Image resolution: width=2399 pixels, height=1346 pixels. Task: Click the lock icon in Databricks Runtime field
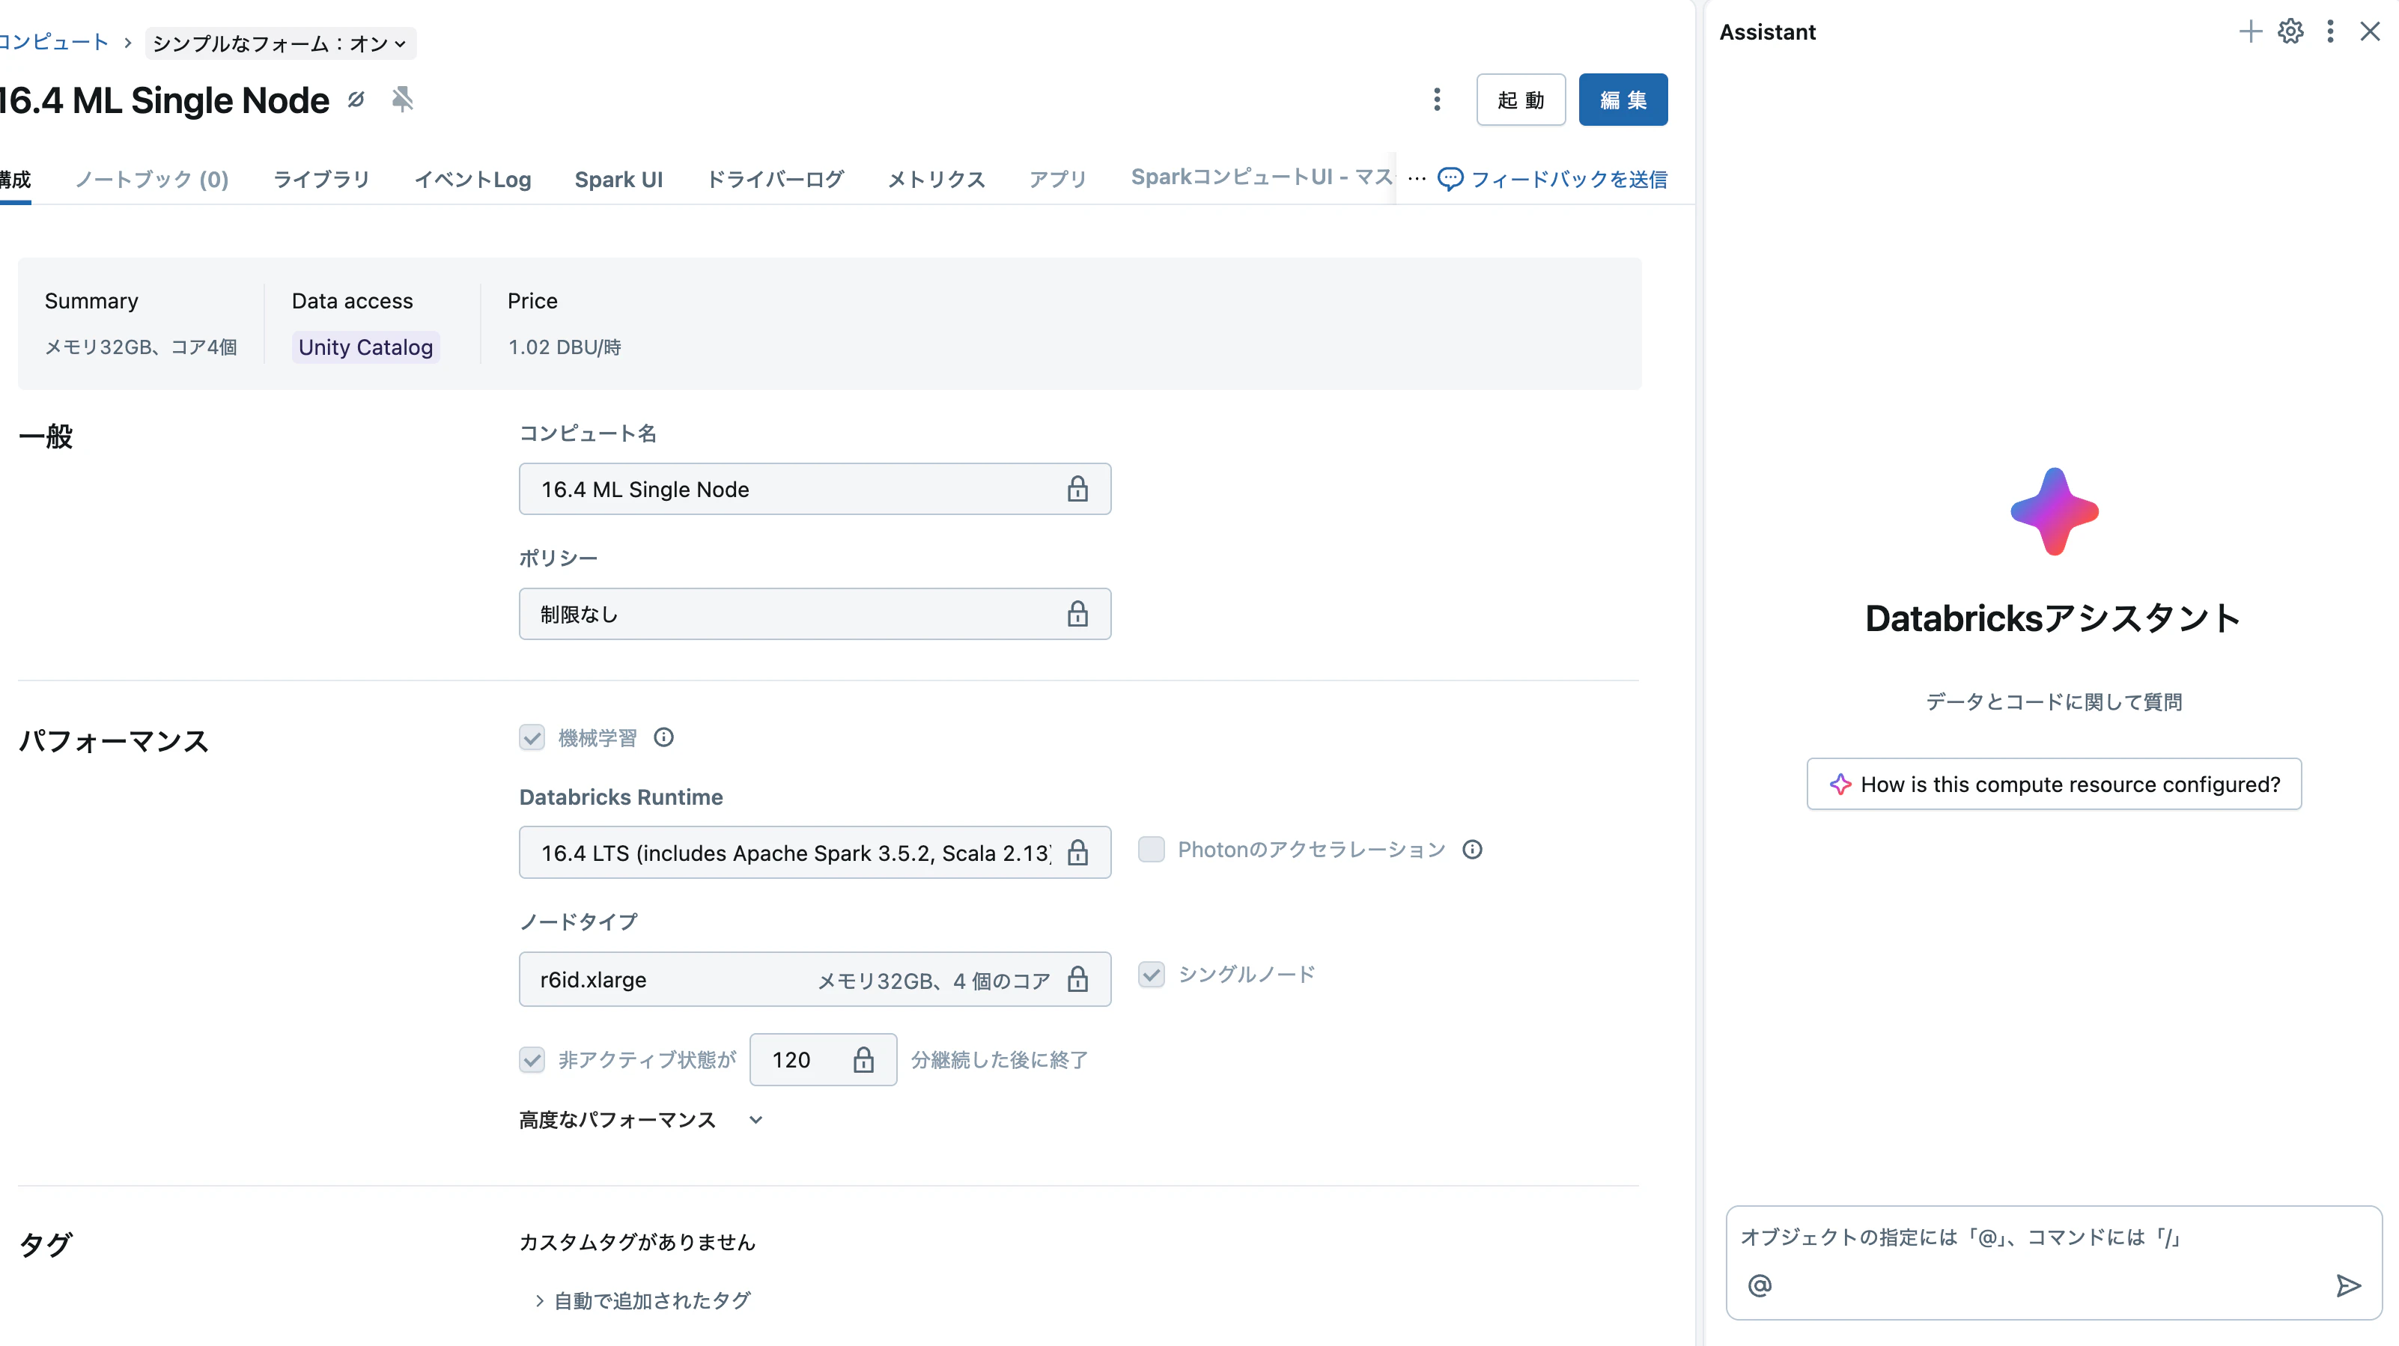tap(1077, 852)
